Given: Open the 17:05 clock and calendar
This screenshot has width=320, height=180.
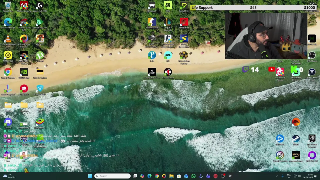Looking at the screenshot, I should [x=308, y=176].
